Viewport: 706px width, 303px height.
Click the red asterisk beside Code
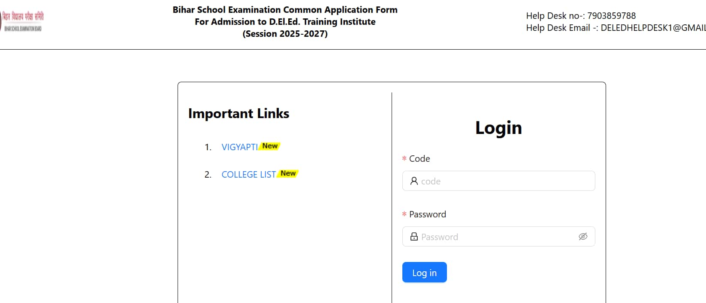coord(404,159)
